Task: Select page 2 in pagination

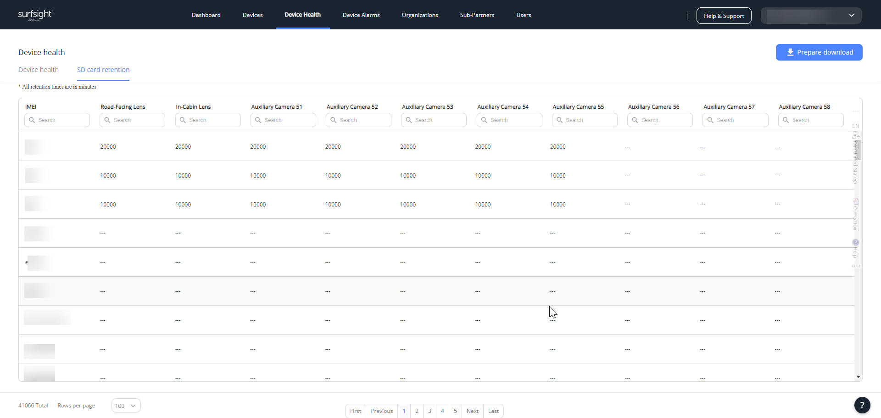Action: [417, 411]
